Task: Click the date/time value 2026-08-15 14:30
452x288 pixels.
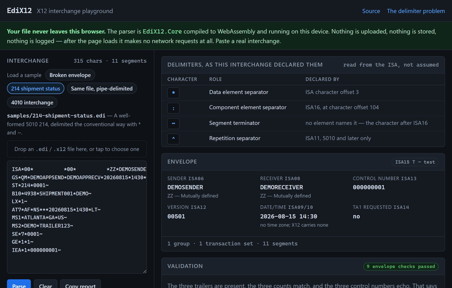Action: pyautogui.click(x=289, y=217)
